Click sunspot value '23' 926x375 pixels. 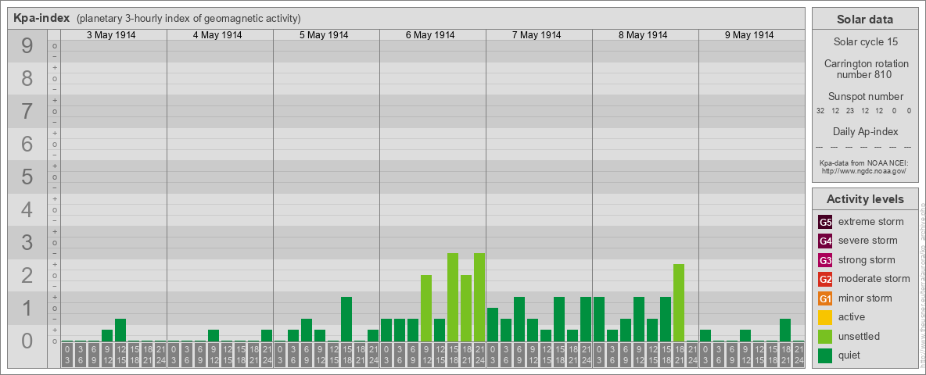[850, 111]
